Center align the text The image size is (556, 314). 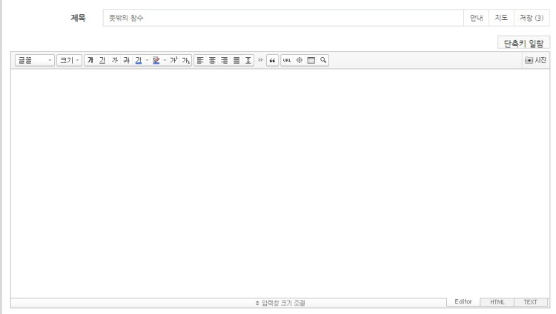(x=212, y=59)
